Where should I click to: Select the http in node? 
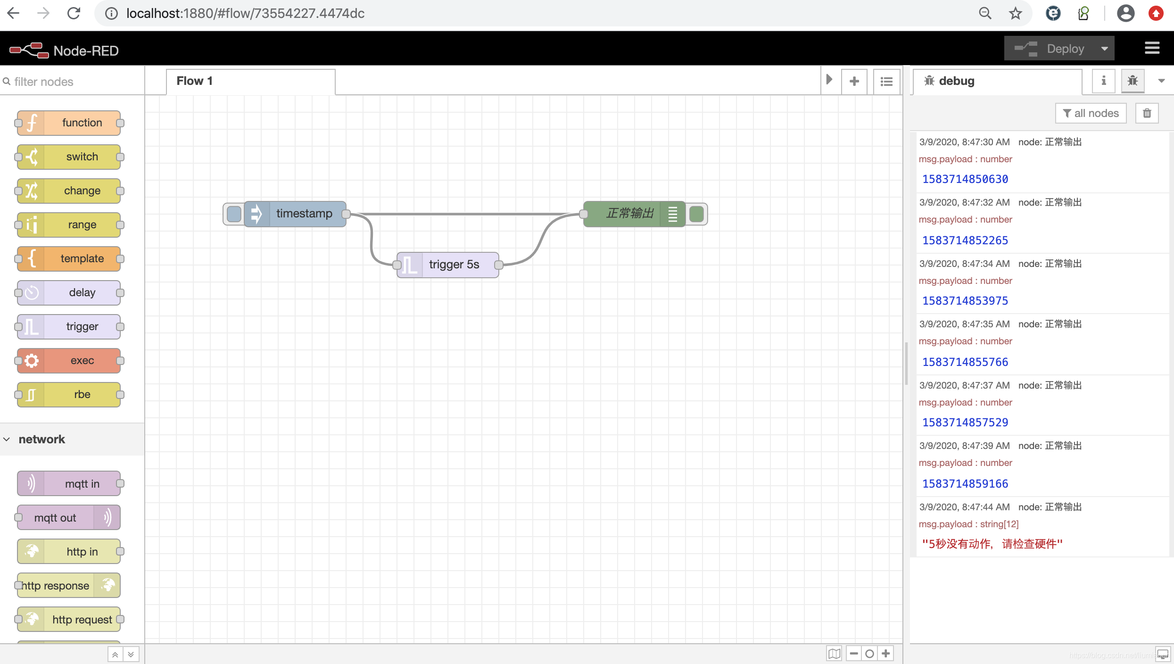pyautogui.click(x=69, y=552)
